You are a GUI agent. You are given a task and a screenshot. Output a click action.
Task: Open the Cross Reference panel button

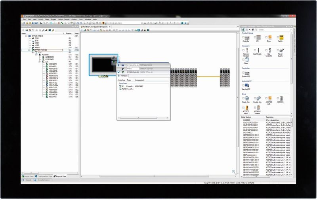tap(42, 180)
